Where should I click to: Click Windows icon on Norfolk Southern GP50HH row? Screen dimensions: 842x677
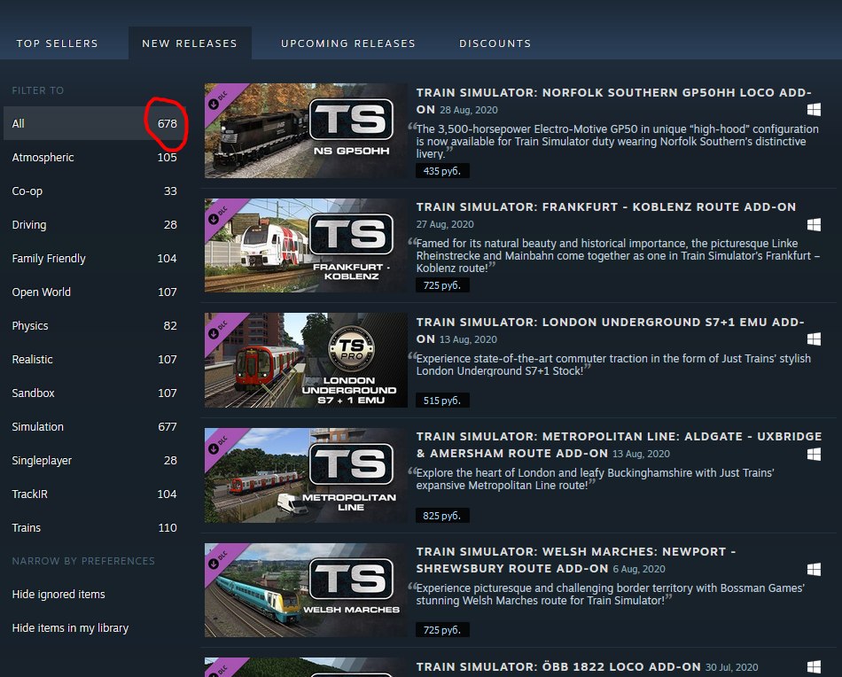click(x=814, y=110)
